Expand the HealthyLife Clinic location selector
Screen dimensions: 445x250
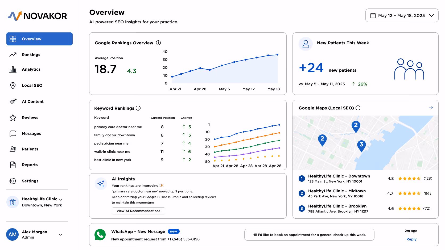[x=61, y=200]
